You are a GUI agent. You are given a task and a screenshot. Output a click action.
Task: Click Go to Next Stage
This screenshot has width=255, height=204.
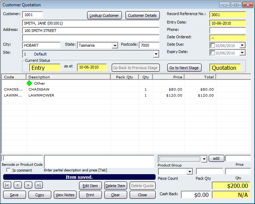coord(184,68)
